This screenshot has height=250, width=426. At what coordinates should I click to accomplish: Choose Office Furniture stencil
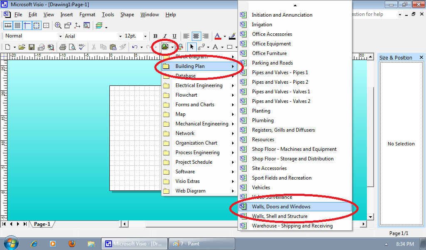295,53
